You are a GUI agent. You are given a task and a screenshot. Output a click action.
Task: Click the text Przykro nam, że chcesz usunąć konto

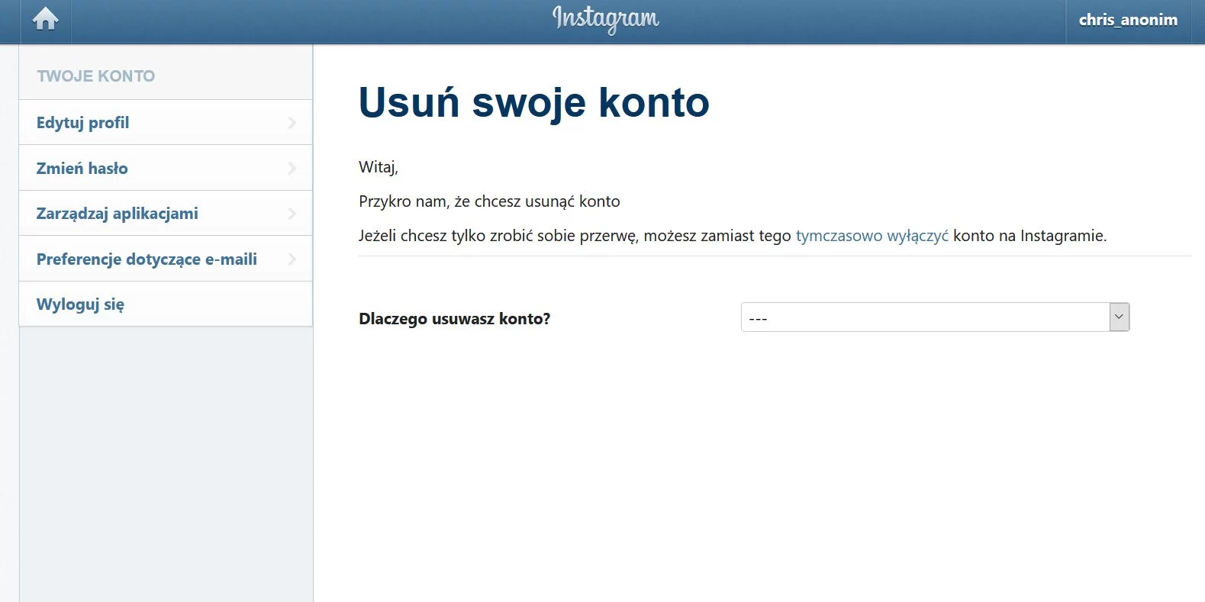[x=489, y=201]
